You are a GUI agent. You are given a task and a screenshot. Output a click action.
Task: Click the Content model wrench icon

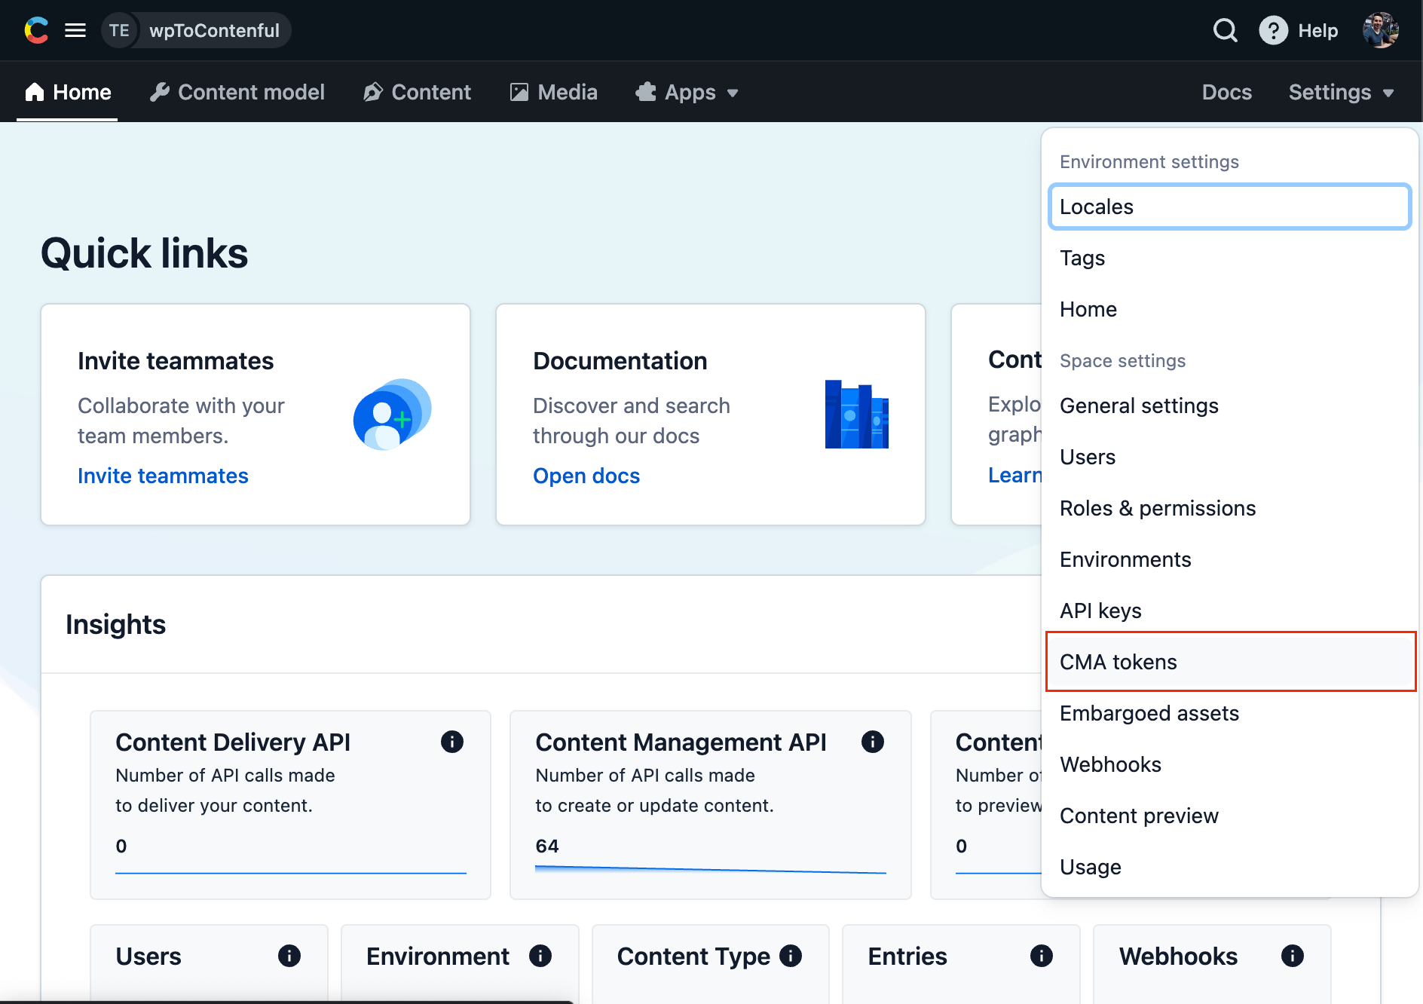coord(161,92)
